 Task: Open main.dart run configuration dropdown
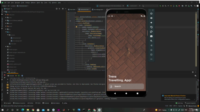pos(134,6)
